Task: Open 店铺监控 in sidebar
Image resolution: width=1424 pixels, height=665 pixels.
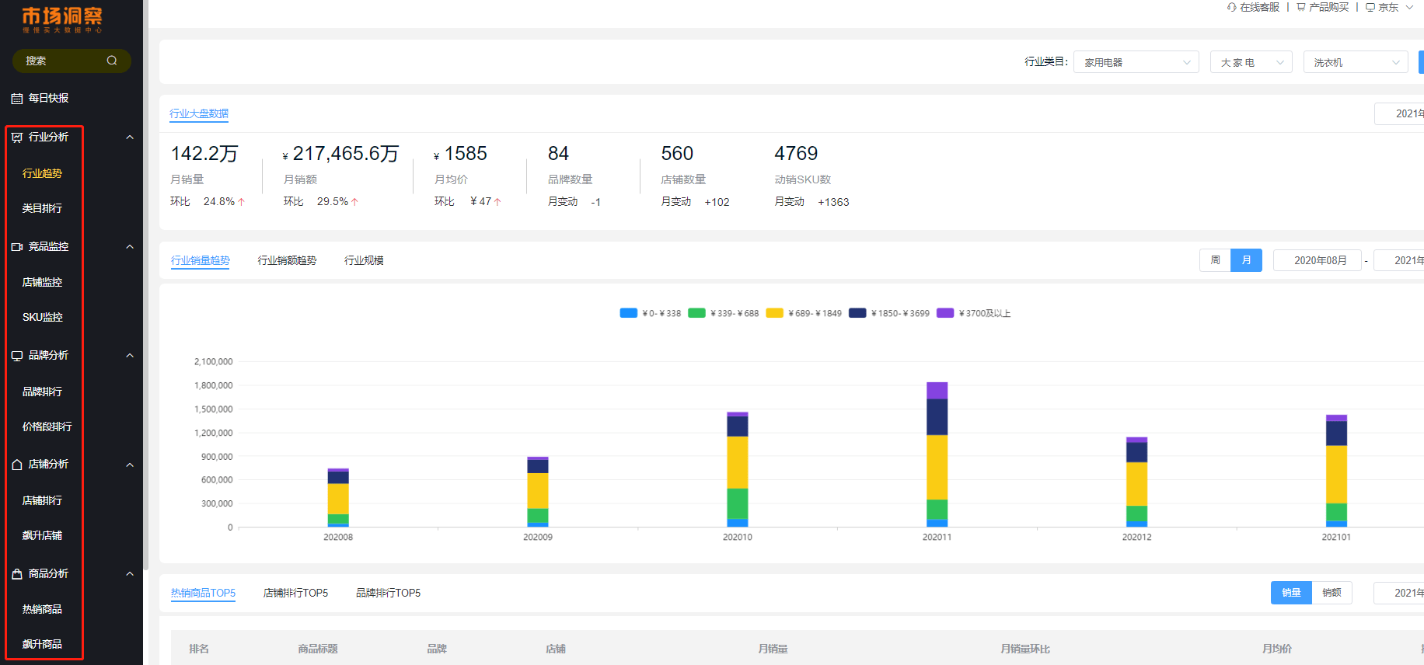Action: point(42,282)
